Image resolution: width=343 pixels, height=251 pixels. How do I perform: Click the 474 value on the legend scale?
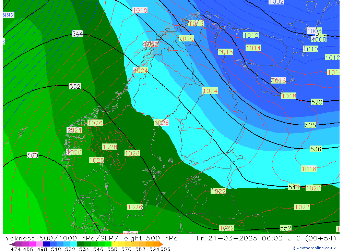pos(16,249)
